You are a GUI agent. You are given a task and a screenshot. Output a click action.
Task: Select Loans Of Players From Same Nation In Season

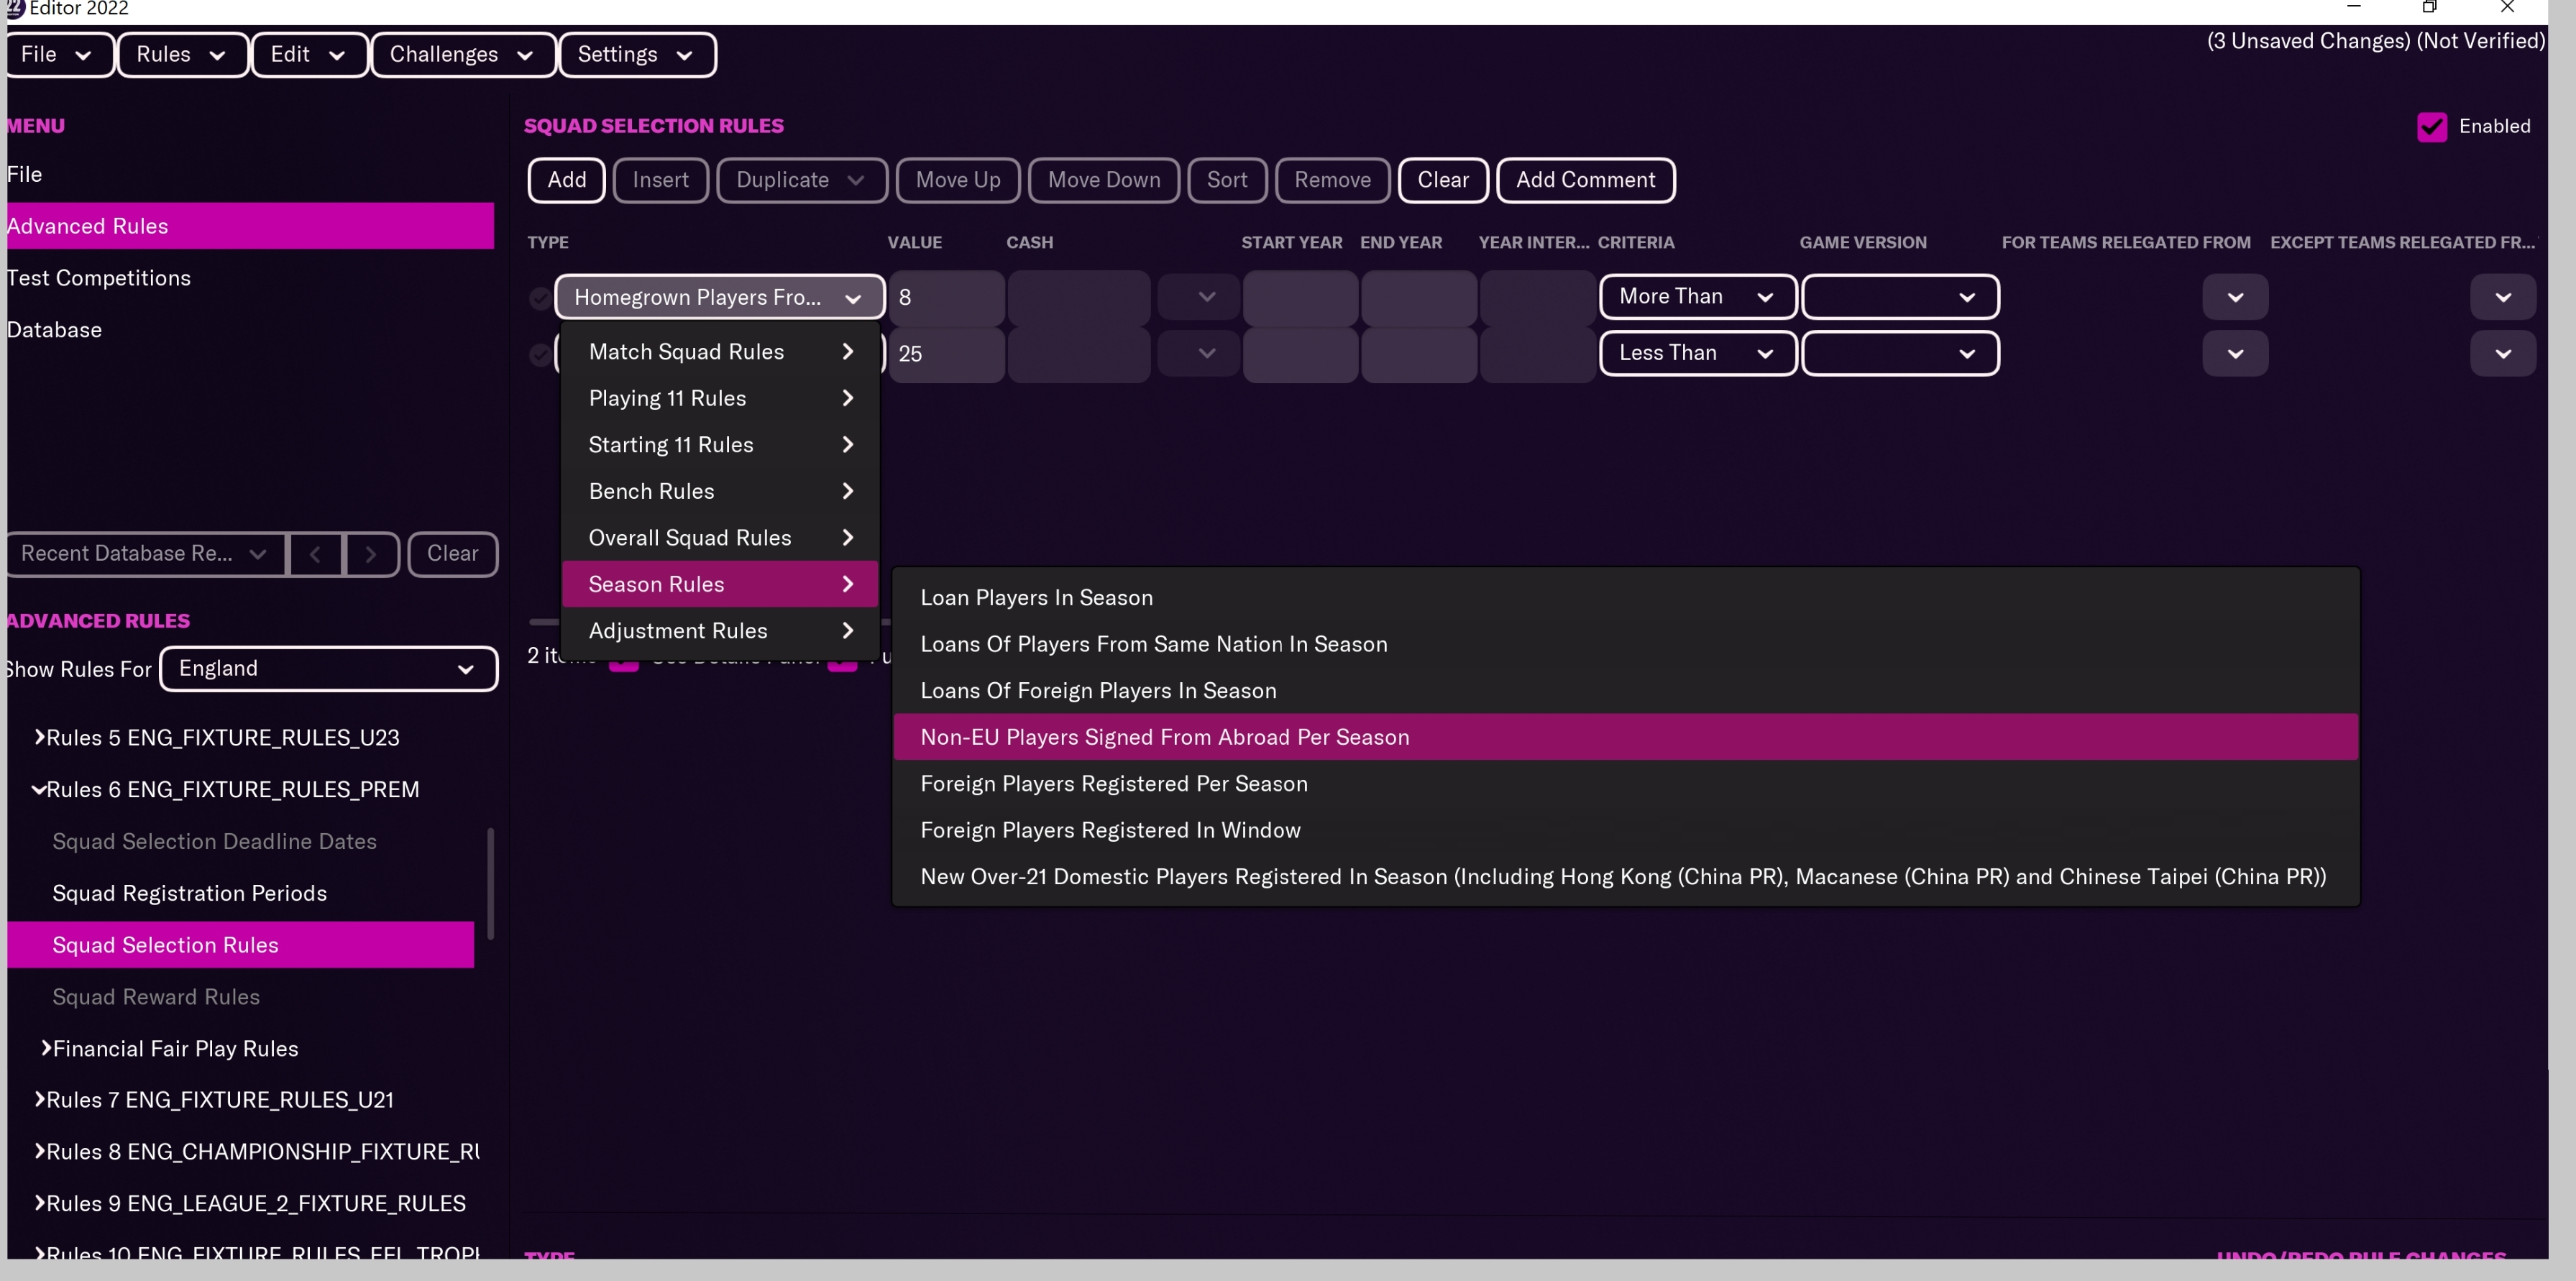click(1626, 644)
